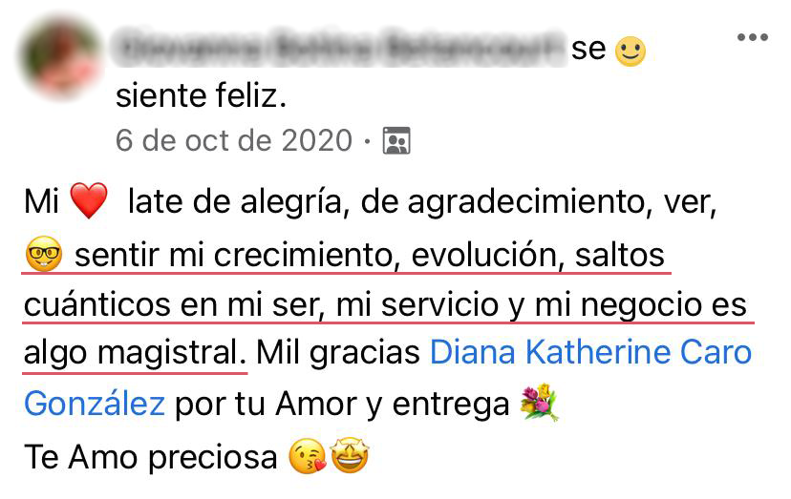Image resolution: width=791 pixels, height=499 pixels.
Task: Click the kissing face emoji
Action: point(308,456)
